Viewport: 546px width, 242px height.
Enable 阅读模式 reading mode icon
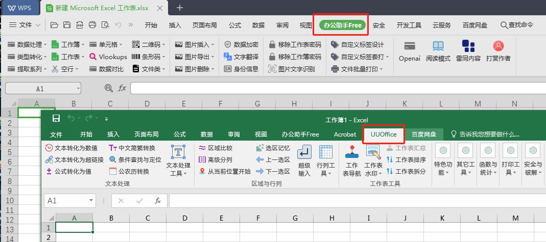click(x=438, y=46)
